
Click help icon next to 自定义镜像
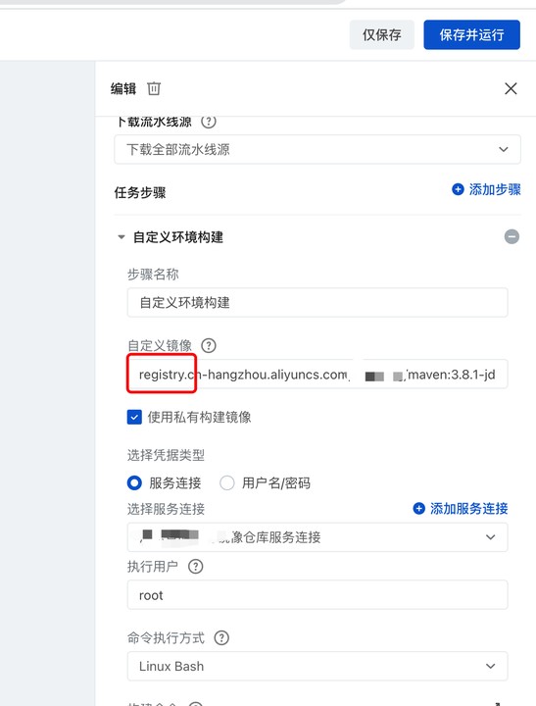point(209,345)
